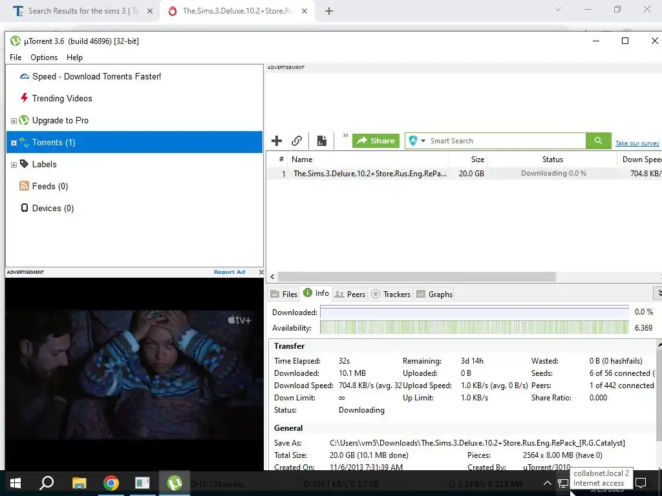This screenshot has width=662, height=496.
Task: Click the Smart Search shield icon
Action: [413, 141]
